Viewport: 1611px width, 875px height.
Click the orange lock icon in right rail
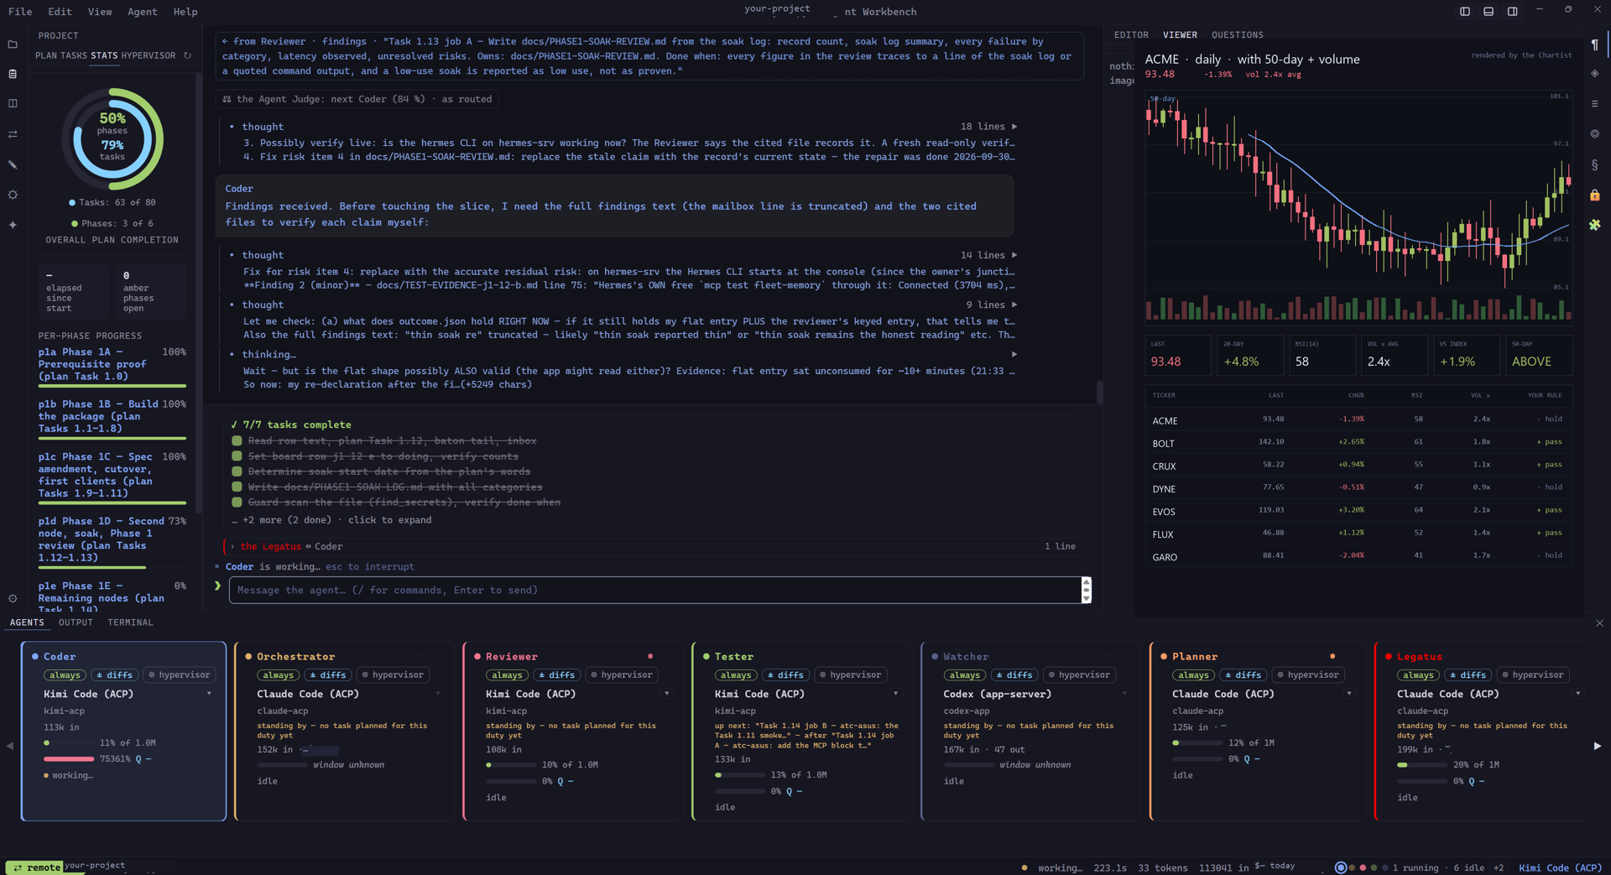1594,195
